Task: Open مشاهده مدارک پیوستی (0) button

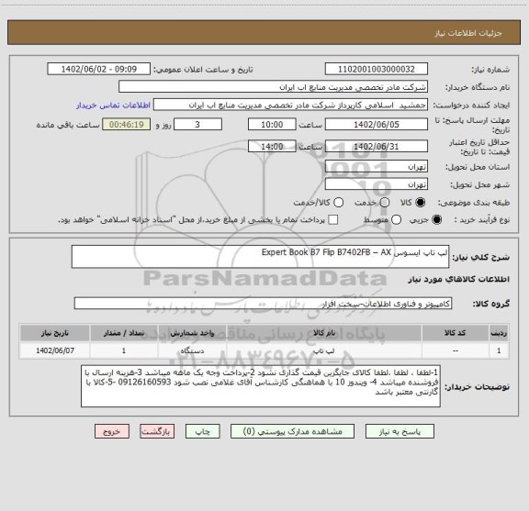Action: pyautogui.click(x=292, y=431)
